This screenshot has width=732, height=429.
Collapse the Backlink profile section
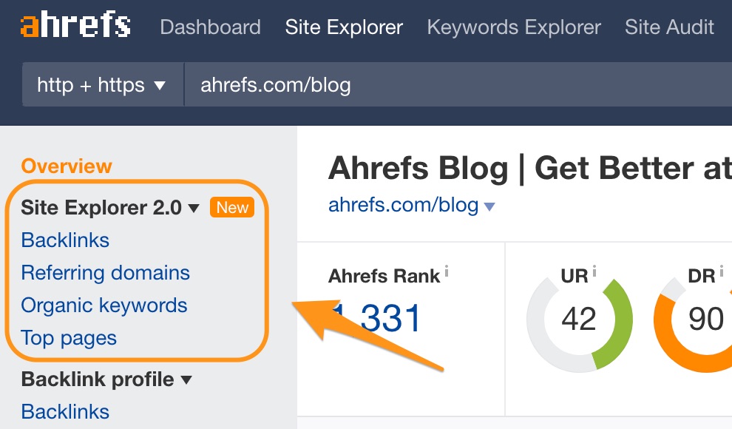click(186, 380)
